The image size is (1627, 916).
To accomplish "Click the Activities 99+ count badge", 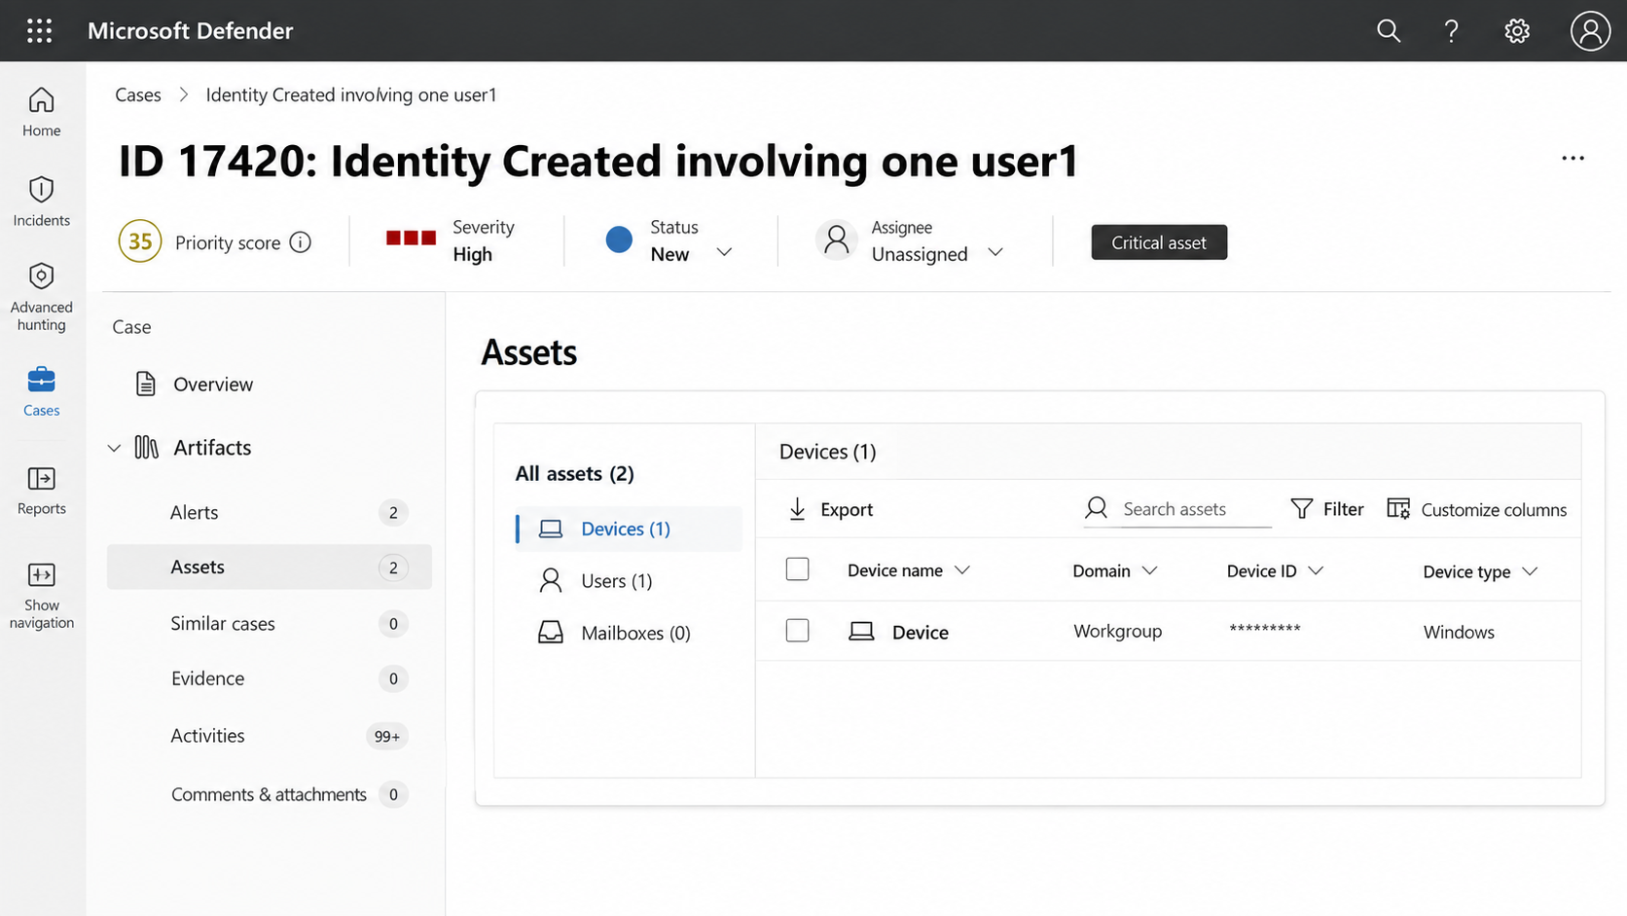I will coord(387,737).
